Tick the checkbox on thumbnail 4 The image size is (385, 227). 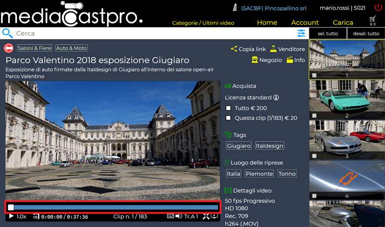pyautogui.click(x=314, y=196)
